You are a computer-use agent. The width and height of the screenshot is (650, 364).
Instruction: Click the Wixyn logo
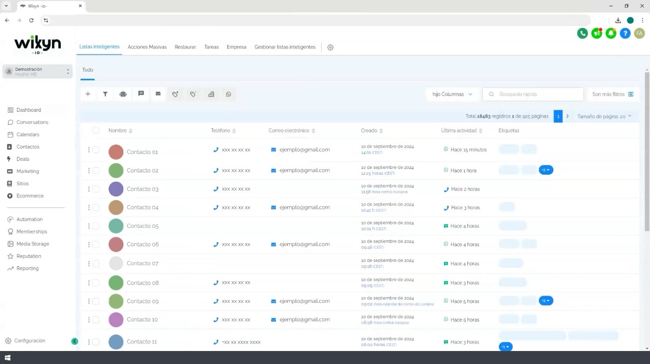pyautogui.click(x=38, y=45)
